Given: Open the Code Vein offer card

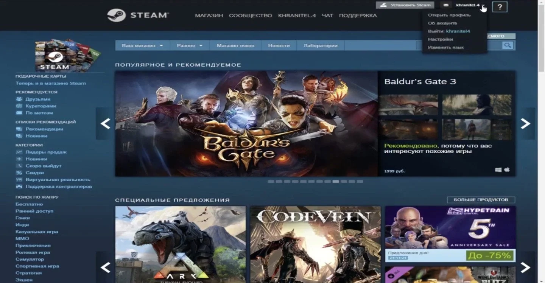Looking at the screenshot, I should (315, 244).
